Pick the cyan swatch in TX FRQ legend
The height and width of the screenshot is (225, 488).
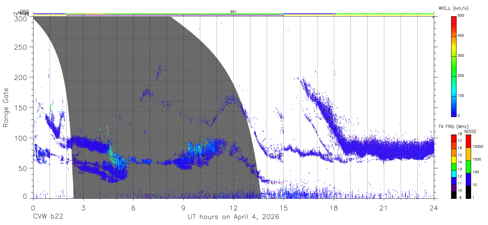tap(454, 173)
